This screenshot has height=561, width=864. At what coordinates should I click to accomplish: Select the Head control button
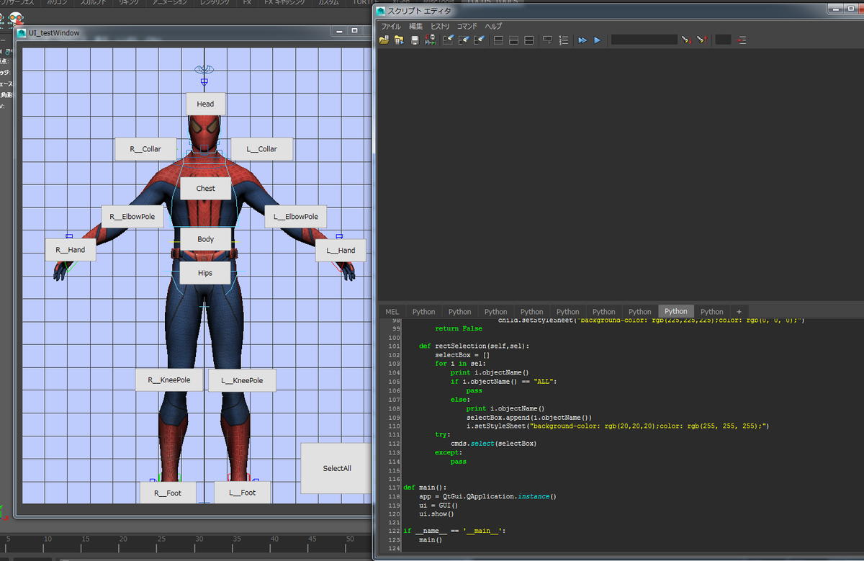[x=205, y=104]
